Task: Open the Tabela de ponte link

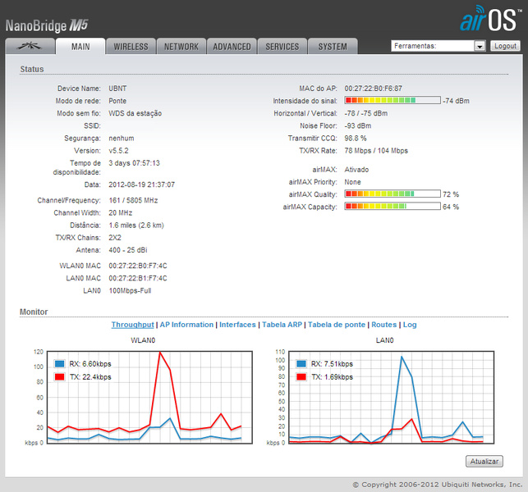Action: pyautogui.click(x=337, y=325)
